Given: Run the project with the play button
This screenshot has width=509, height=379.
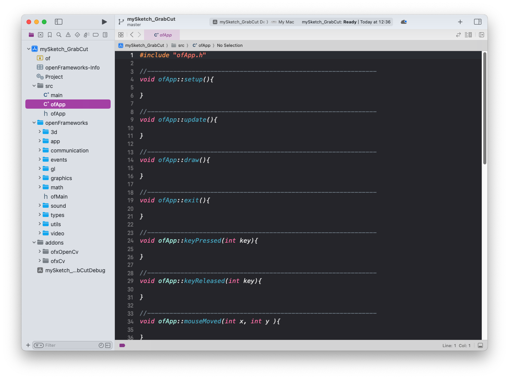Looking at the screenshot, I should pos(104,22).
